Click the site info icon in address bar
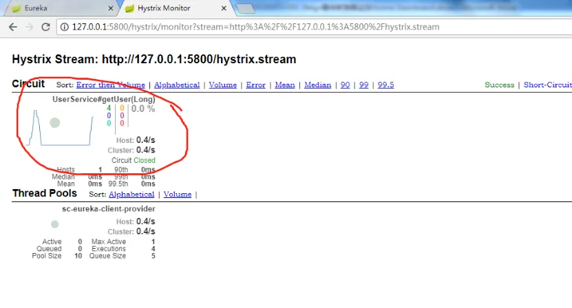The width and height of the screenshot is (572, 308). click(x=64, y=27)
